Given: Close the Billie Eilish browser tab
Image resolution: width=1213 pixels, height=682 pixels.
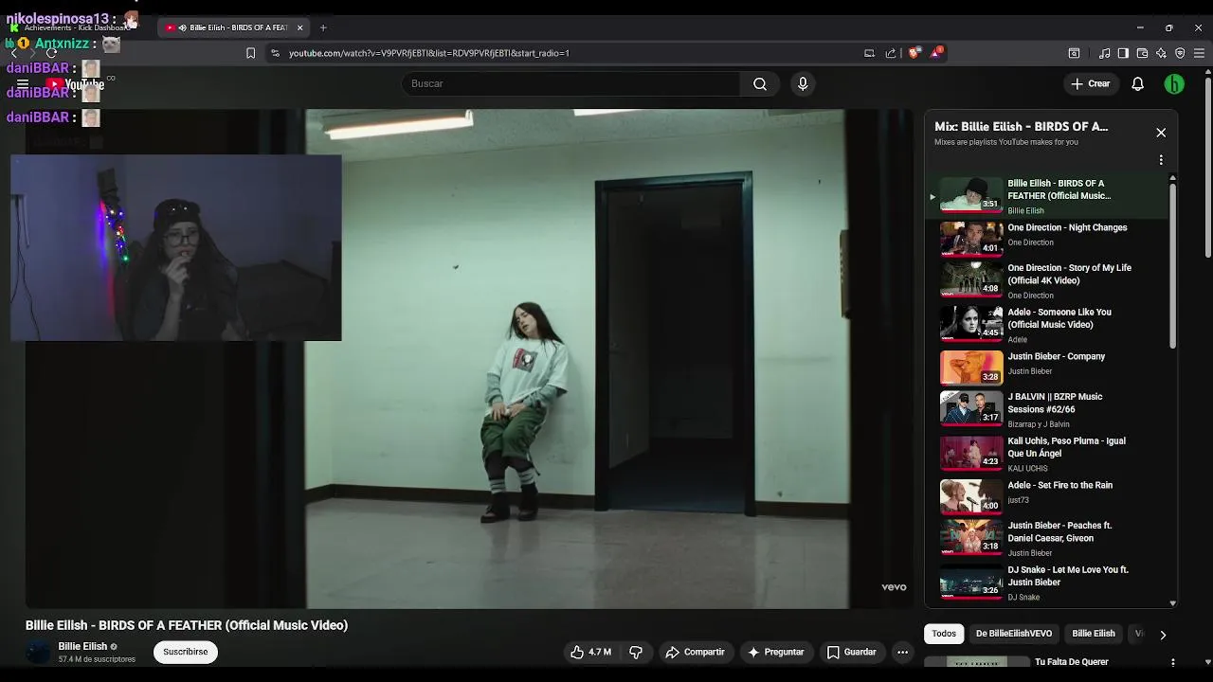Looking at the screenshot, I should (x=299, y=27).
